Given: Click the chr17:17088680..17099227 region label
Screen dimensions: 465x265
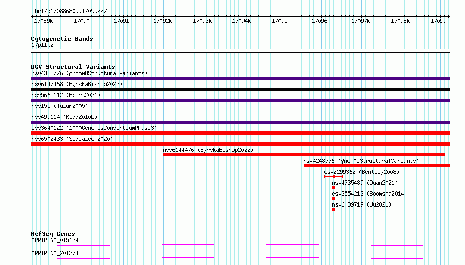Looking at the screenshot, I should (69, 11).
